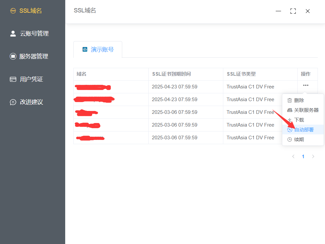
Task: Click the 域名 column header
Action: (x=81, y=74)
